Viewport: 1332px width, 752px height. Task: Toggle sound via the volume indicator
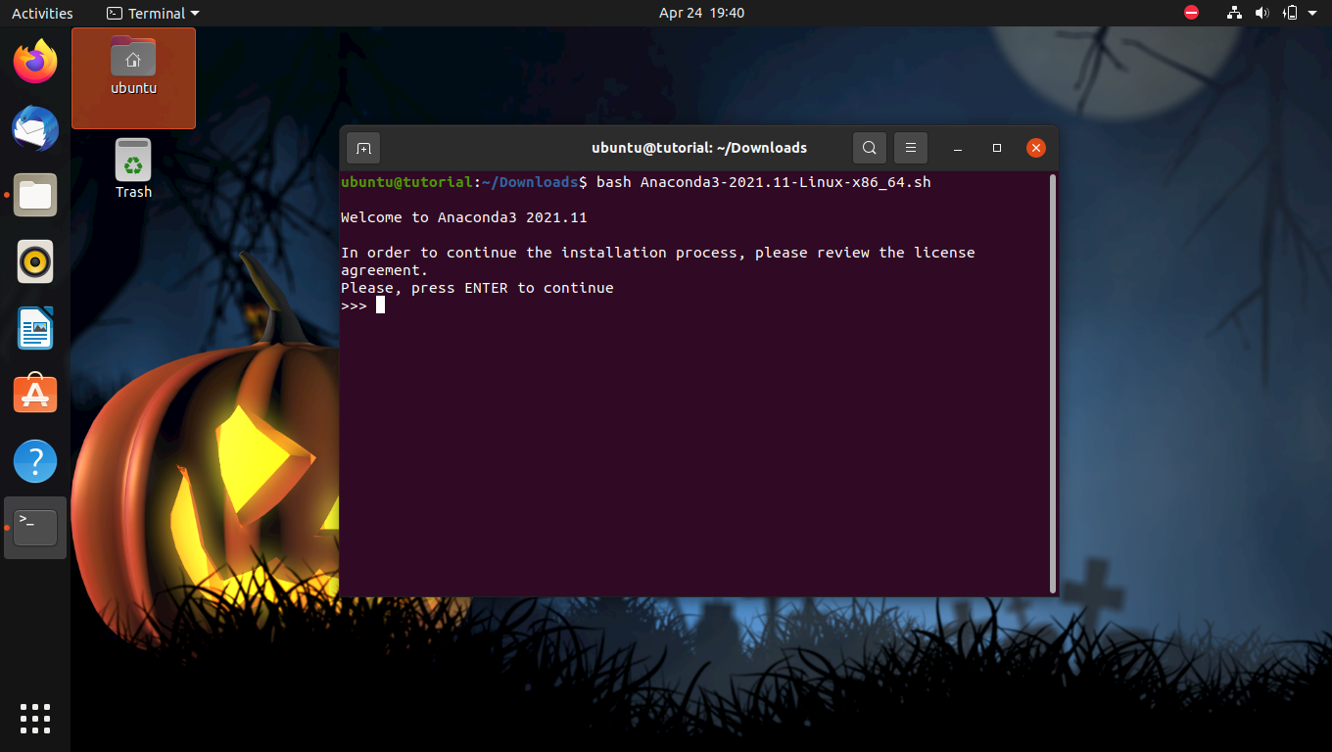click(1262, 13)
